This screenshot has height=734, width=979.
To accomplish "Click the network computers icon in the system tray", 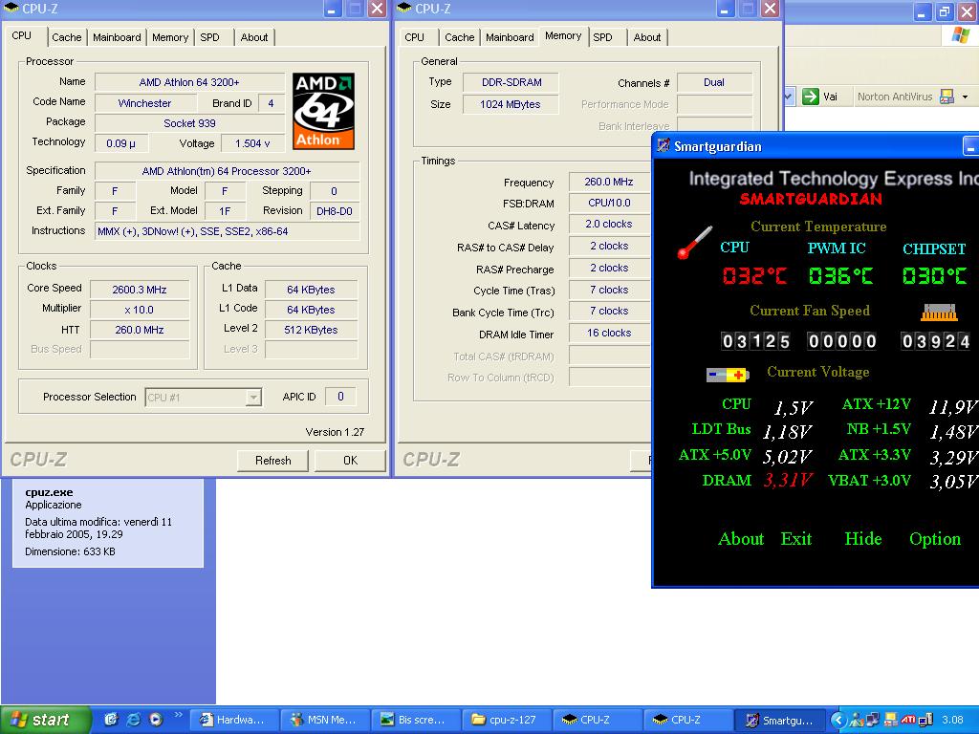I will click(x=873, y=720).
